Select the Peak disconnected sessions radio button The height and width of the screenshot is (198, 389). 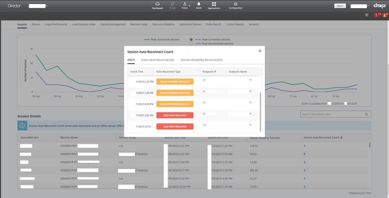(x=191, y=44)
